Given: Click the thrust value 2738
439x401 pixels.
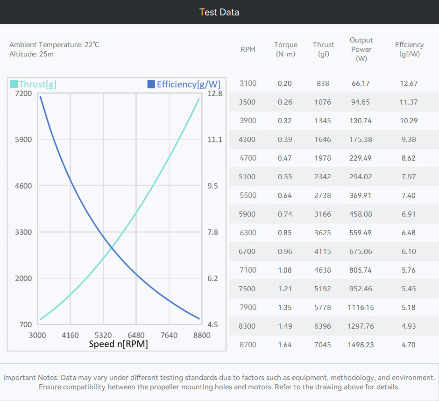Looking at the screenshot, I should pyautogui.click(x=323, y=195).
